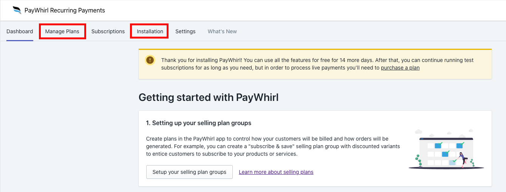Click Setup your selling plan groups button
The image size is (506, 192).
pos(189,172)
